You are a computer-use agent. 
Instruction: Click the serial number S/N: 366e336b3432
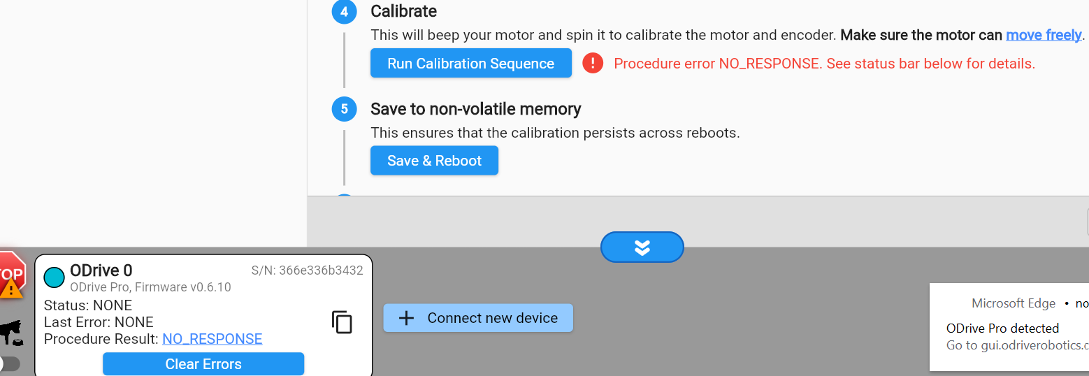pyautogui.click(x=307, y=270)
